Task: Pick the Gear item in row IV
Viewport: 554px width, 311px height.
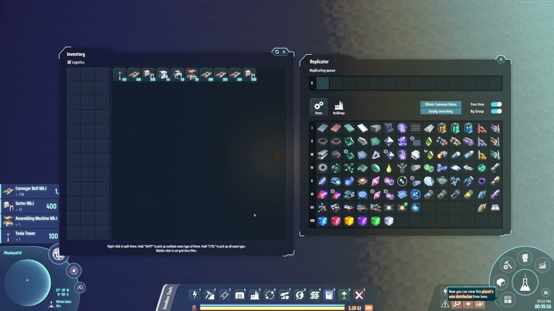Action: tap(322, 168)
